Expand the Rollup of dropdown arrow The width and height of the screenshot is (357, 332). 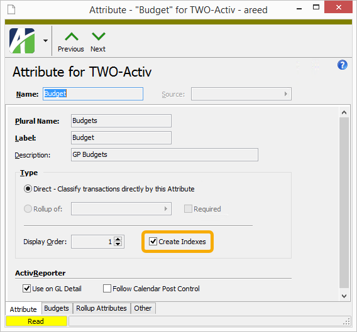pyautogui.click(x=166, y=208)
